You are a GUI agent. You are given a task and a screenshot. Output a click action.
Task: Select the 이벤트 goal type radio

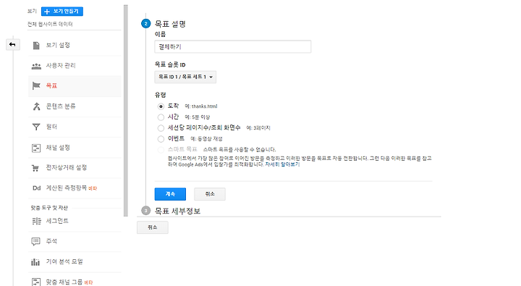click(161, 139)
